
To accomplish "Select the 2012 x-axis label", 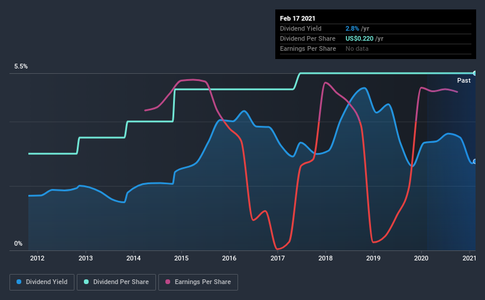I will click(37, 258).
